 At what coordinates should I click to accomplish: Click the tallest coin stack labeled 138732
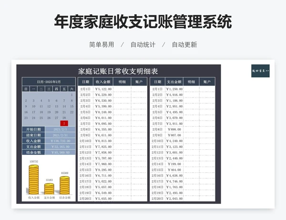pos(34,179)
